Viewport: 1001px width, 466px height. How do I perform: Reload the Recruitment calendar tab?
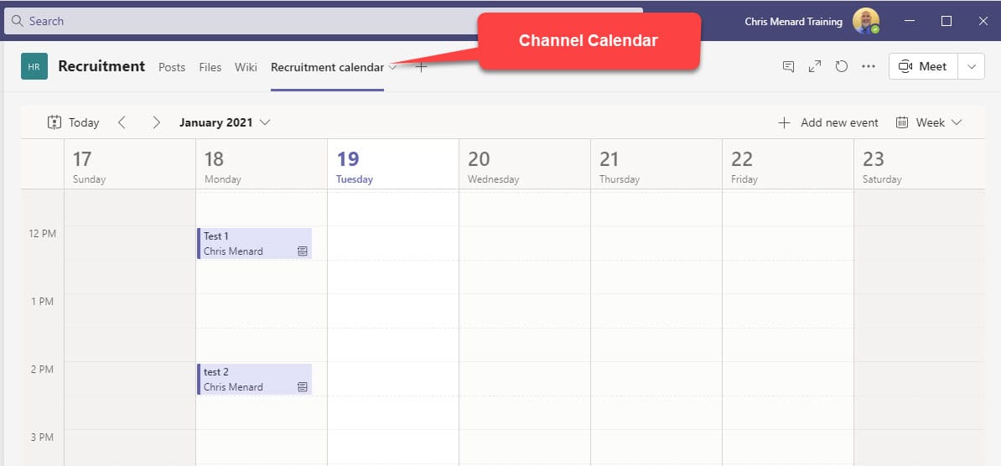point(842,67)
